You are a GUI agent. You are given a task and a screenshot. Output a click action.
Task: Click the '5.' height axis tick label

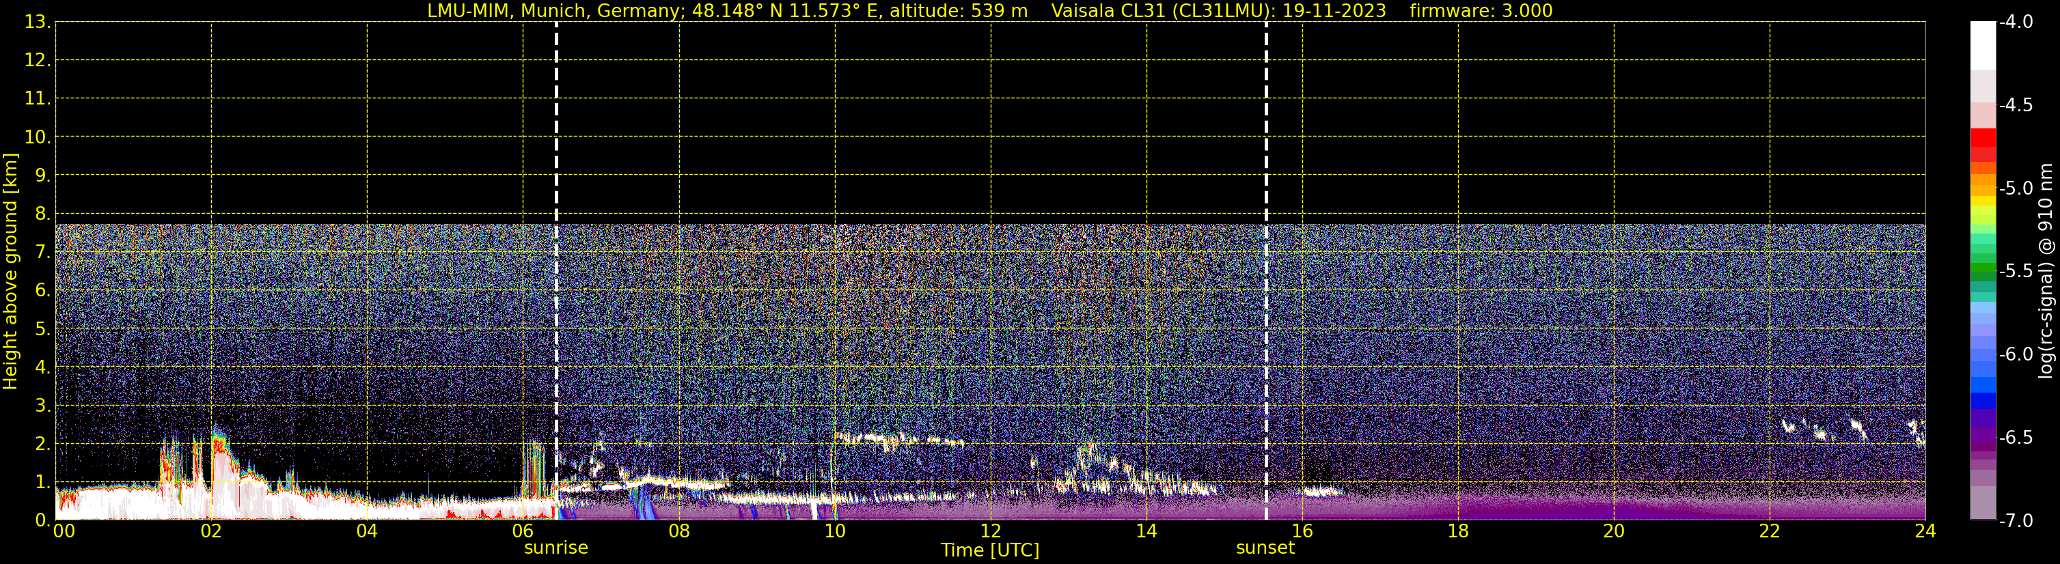[42, 329]
